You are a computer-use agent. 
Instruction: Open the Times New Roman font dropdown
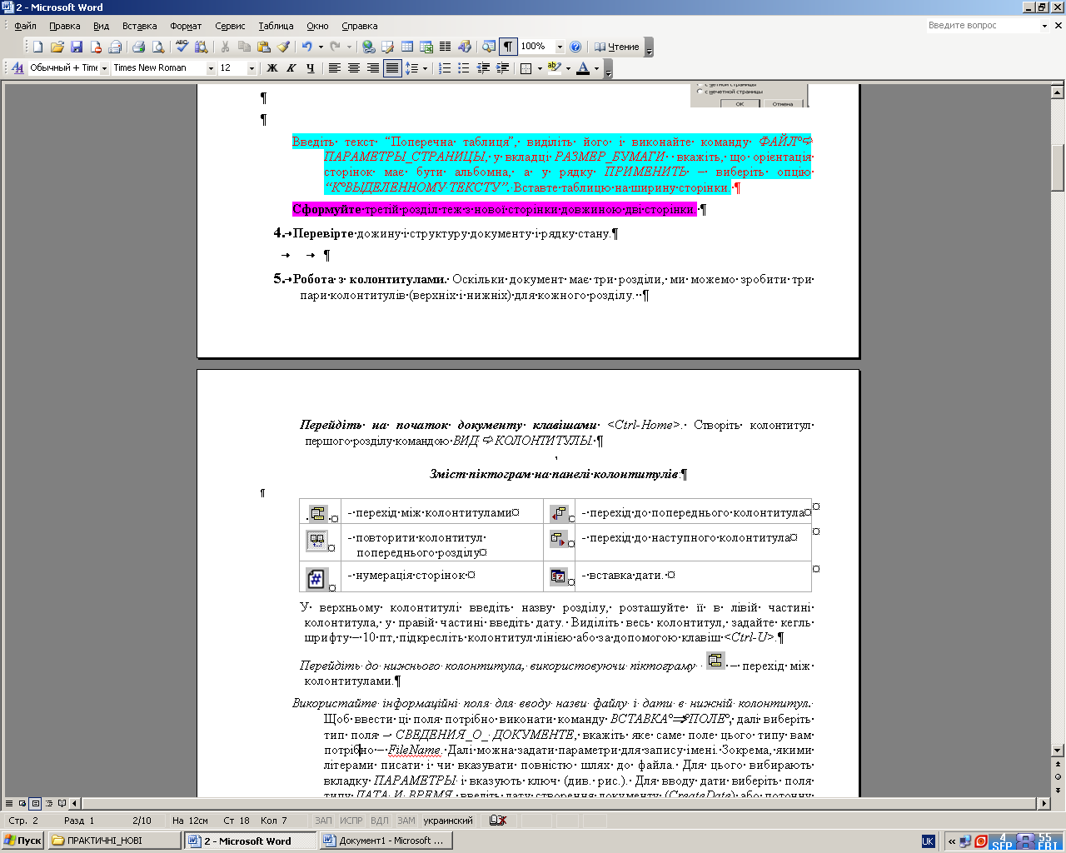coord(211,68)
